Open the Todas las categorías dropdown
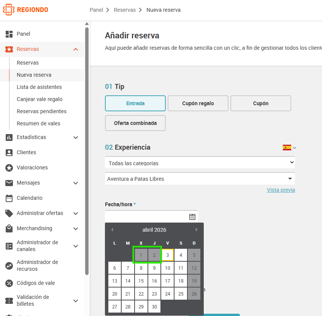322x316 pixels. [200, 163]
